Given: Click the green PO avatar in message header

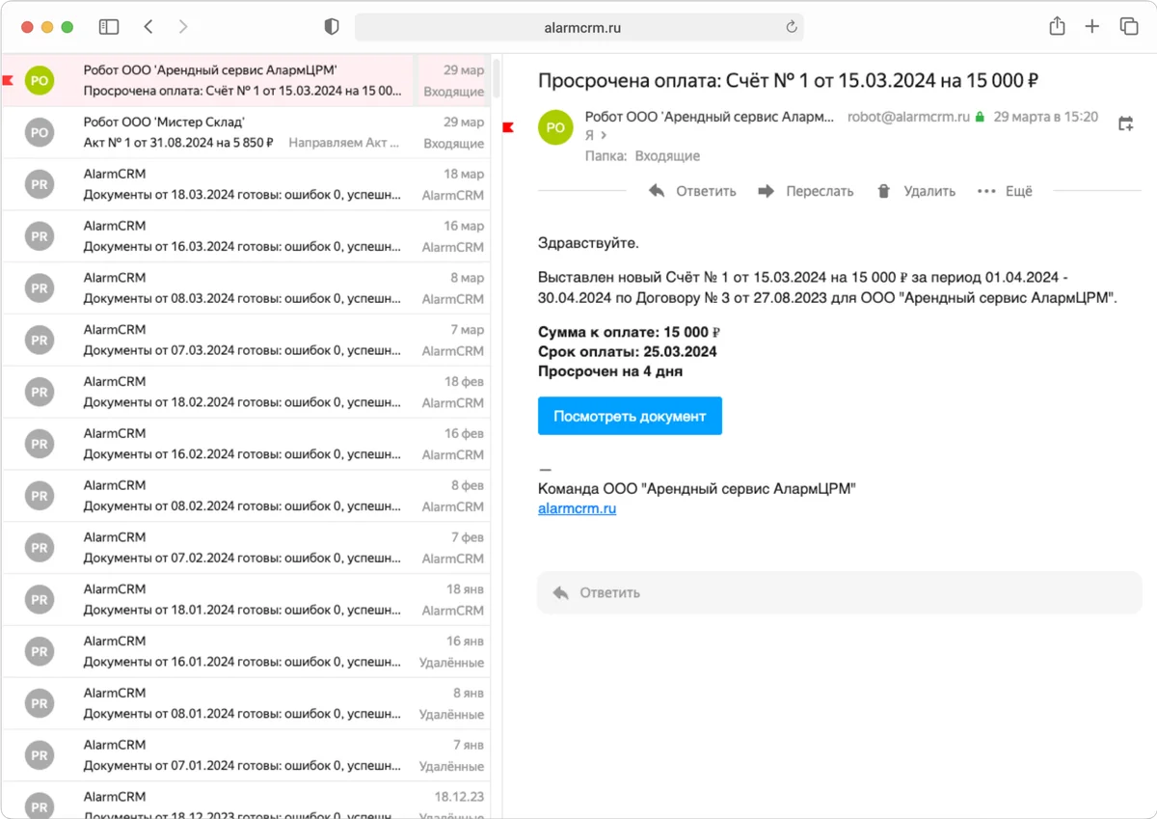Looking at the screenshot, I should coord(555,127).
